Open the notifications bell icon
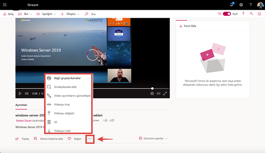This screenshot has height=153, width=265. (232, 4)
